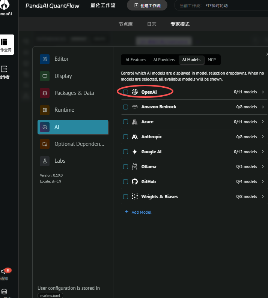The image size is (268, 298).
Task: Click the Editor pencil icon
Action: [45, 59]
